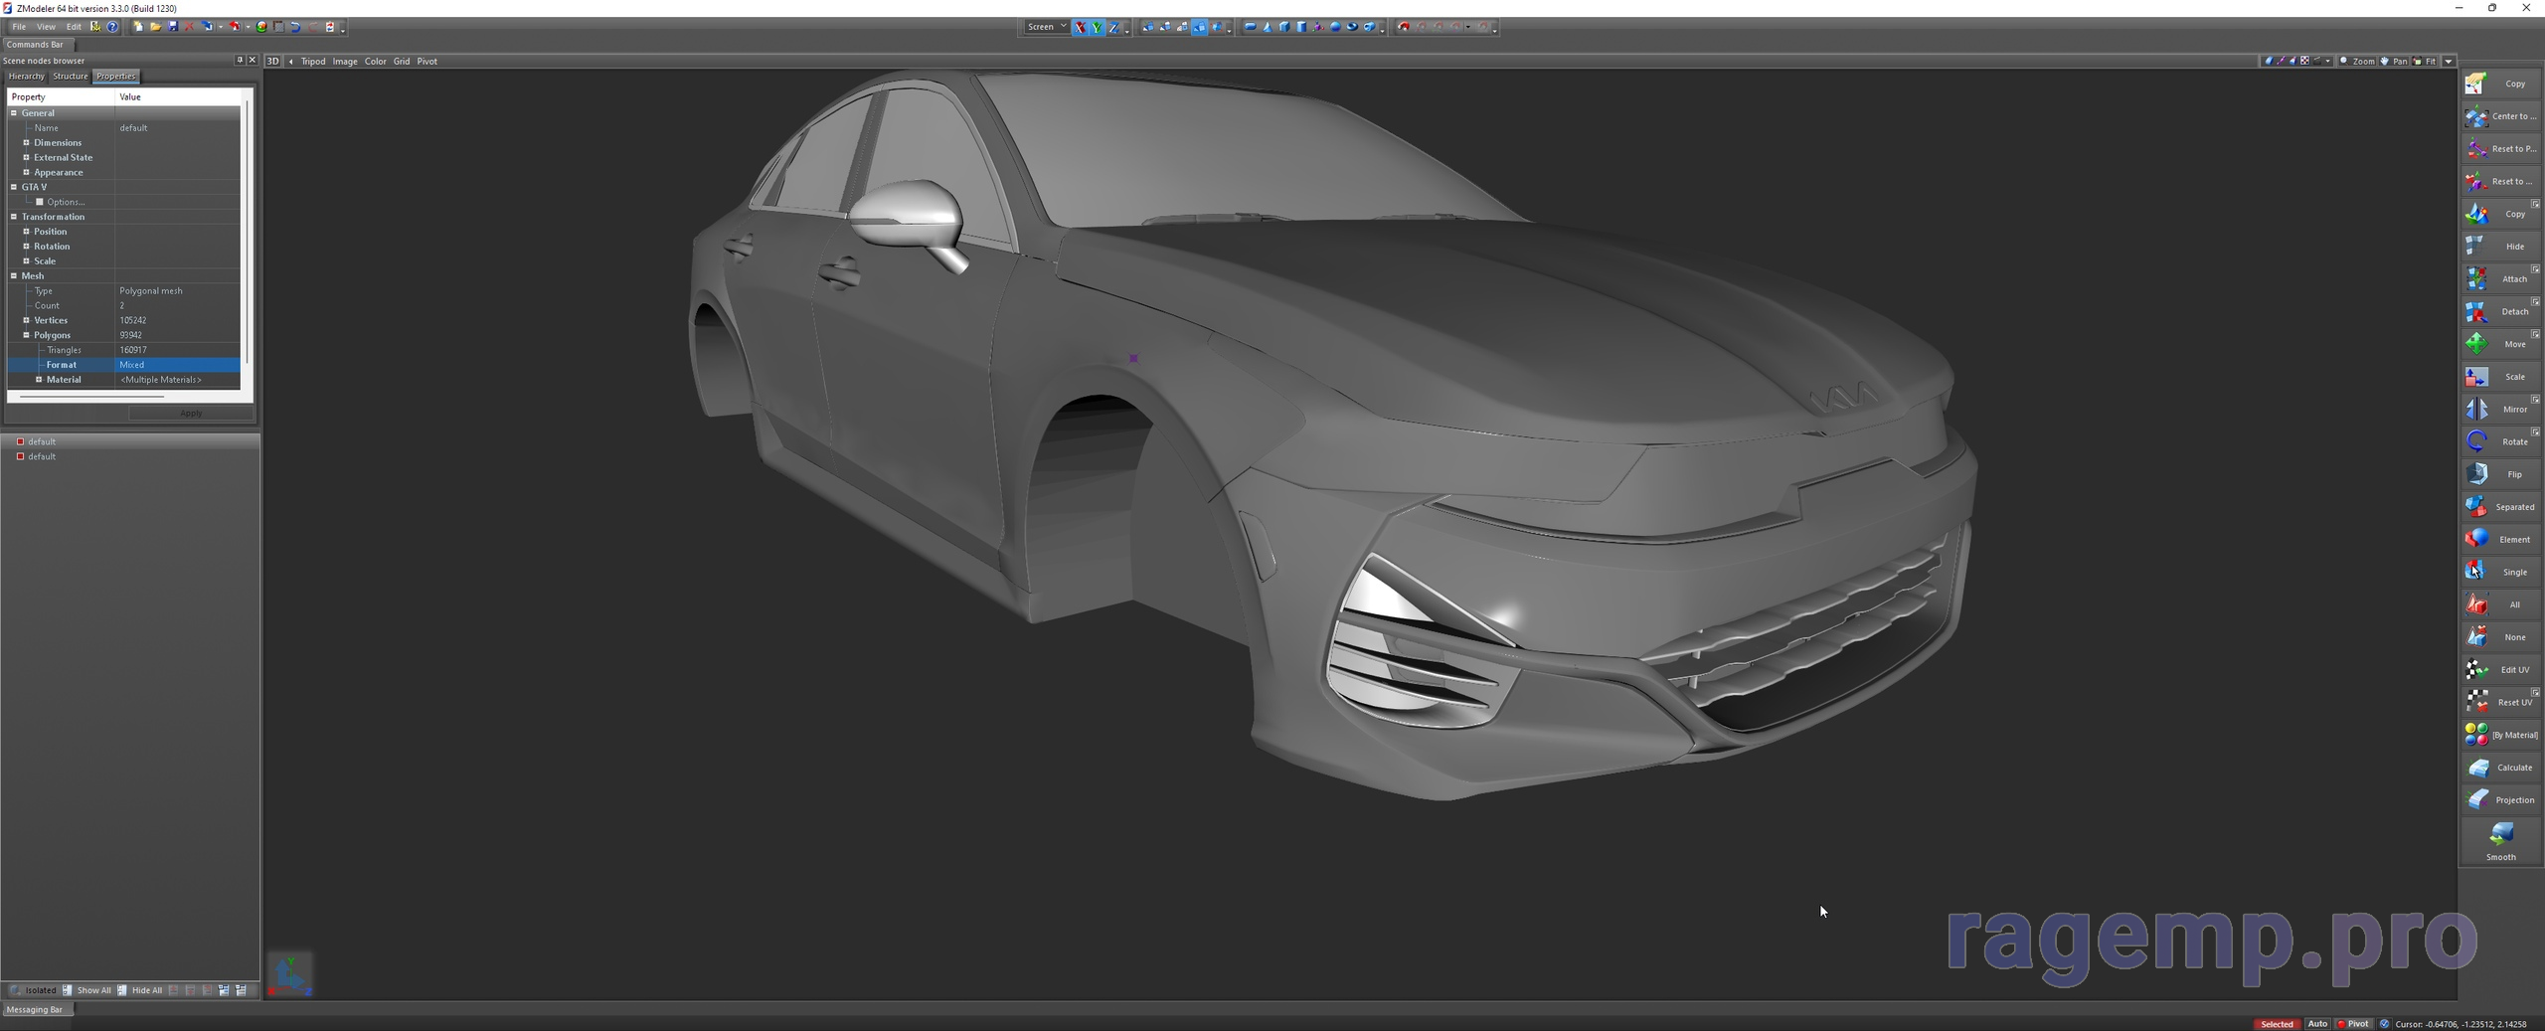Click the [By Material] color palette icon

click(x=2476, y=735)
